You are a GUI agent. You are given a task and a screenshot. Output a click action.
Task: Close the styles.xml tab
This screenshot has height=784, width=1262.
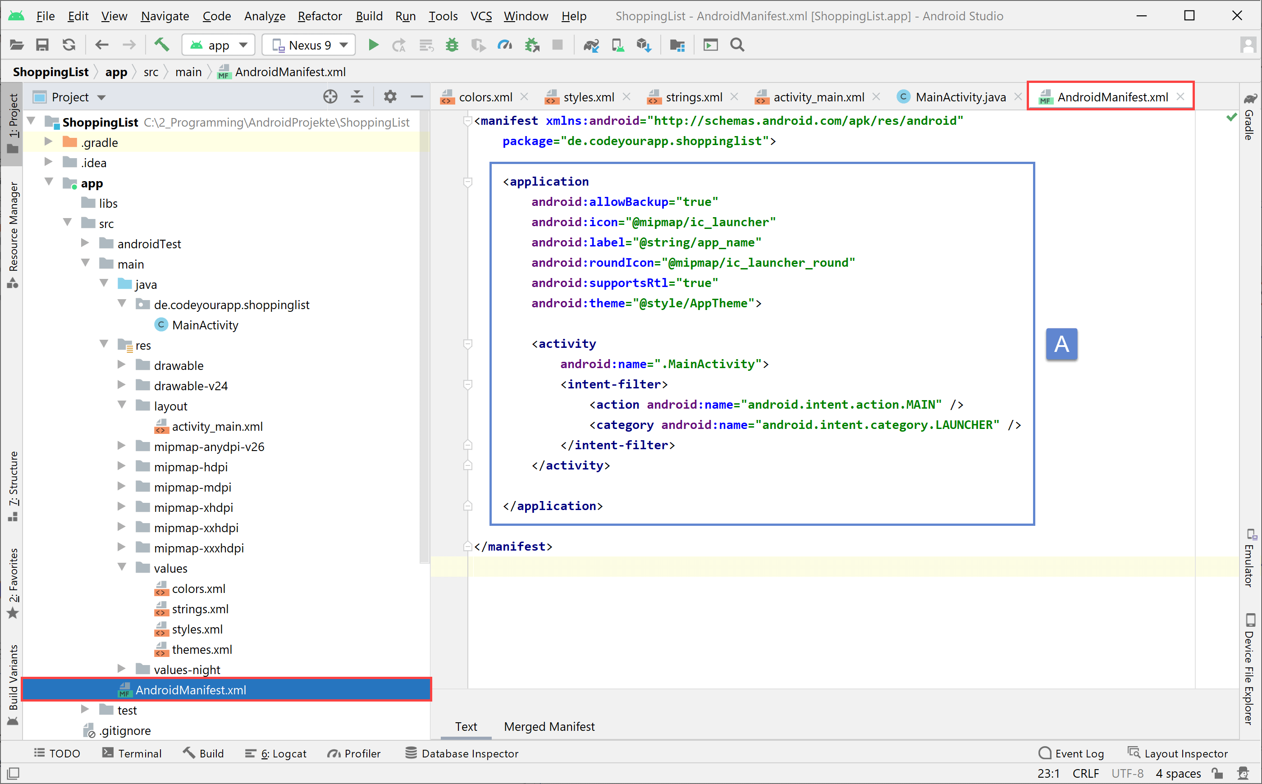coord(626,96)
